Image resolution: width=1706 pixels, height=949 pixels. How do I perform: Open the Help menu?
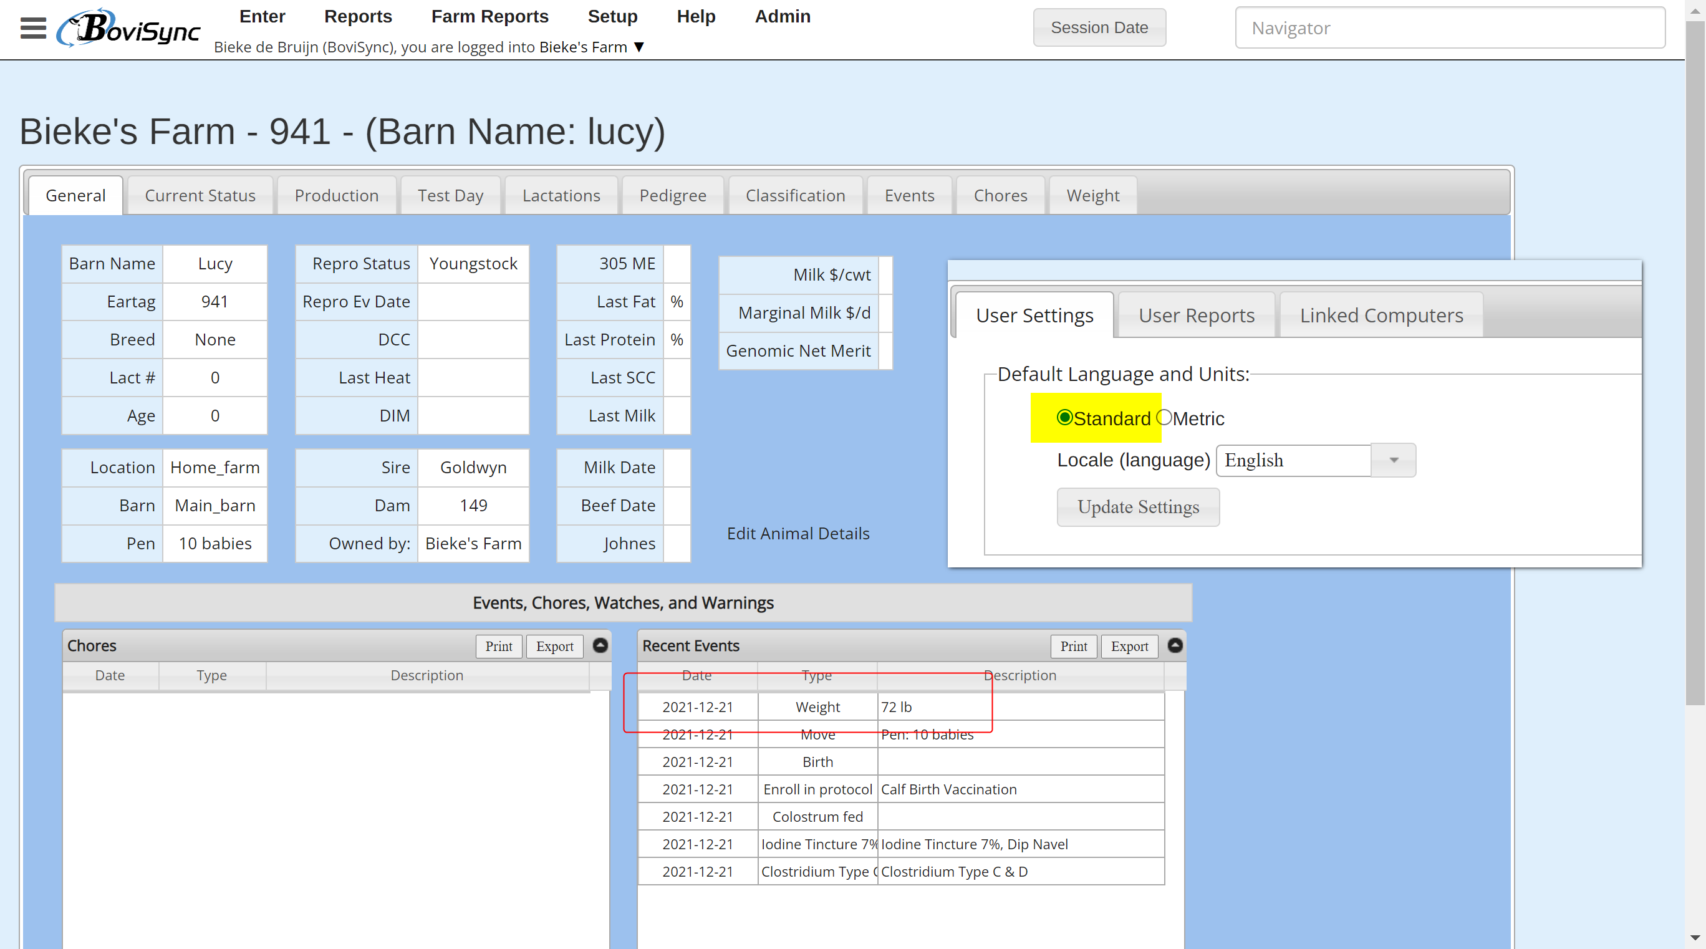(695, 16)
